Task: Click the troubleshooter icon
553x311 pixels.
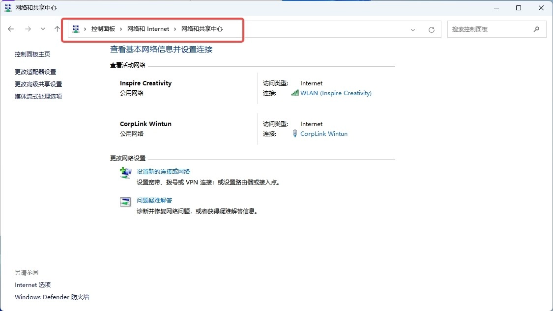Action: 126,202
